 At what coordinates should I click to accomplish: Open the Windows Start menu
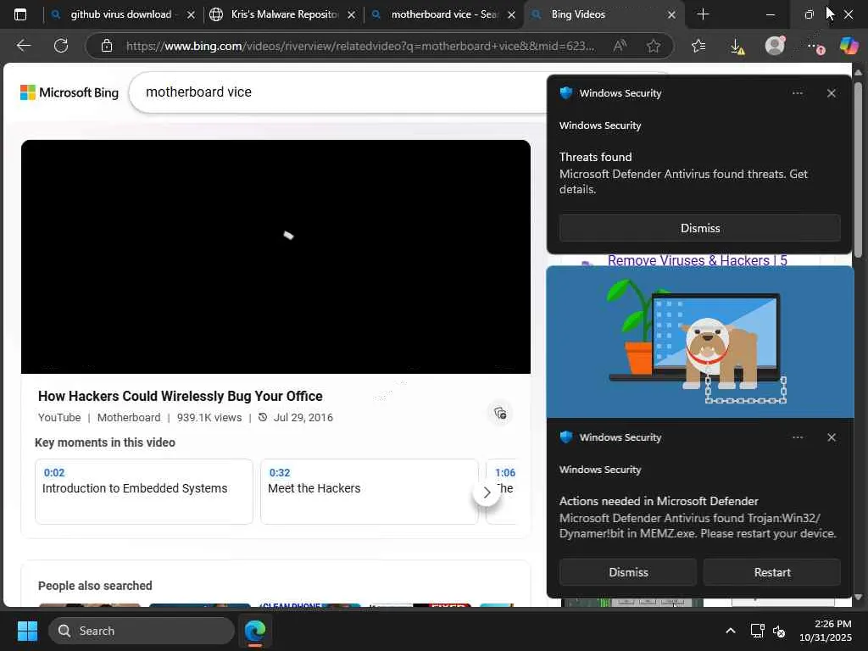point(27,631)
